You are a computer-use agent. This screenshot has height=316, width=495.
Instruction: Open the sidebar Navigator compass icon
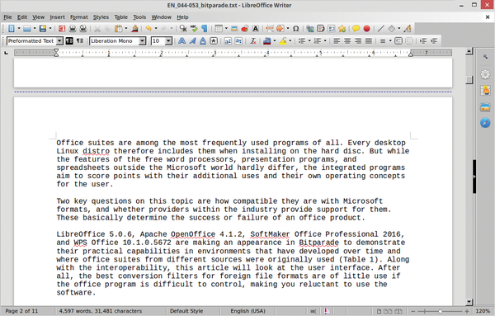click(x=485, y=122)
